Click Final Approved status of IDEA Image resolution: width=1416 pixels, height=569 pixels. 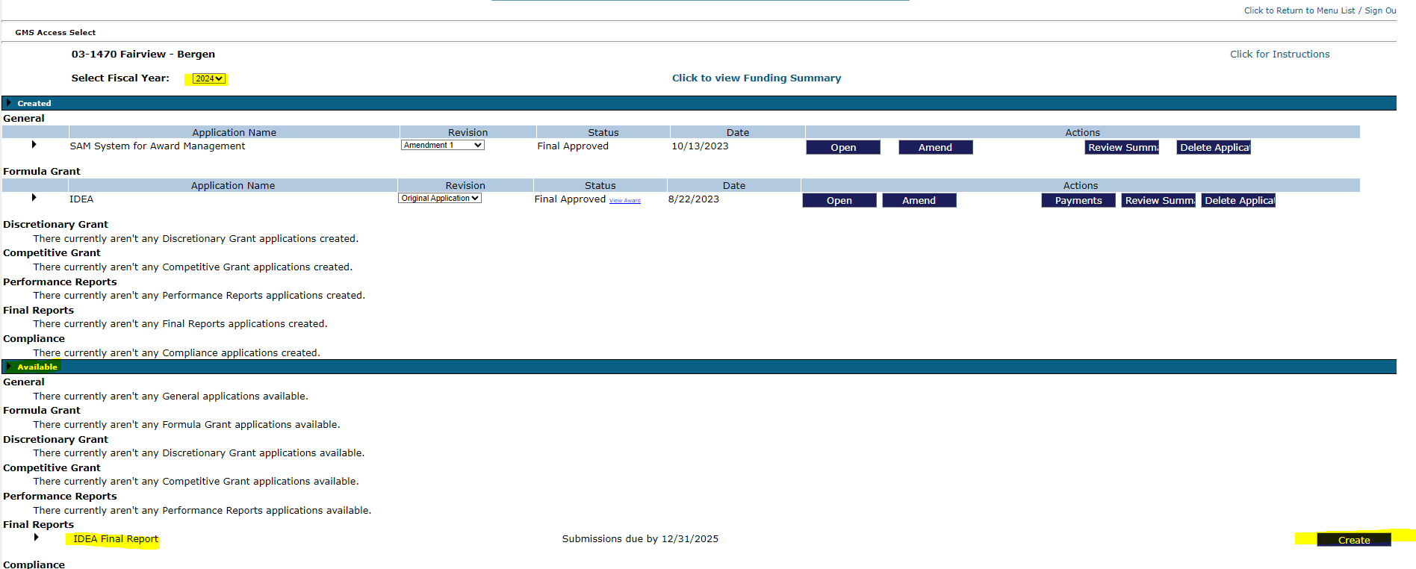point(570,199)
